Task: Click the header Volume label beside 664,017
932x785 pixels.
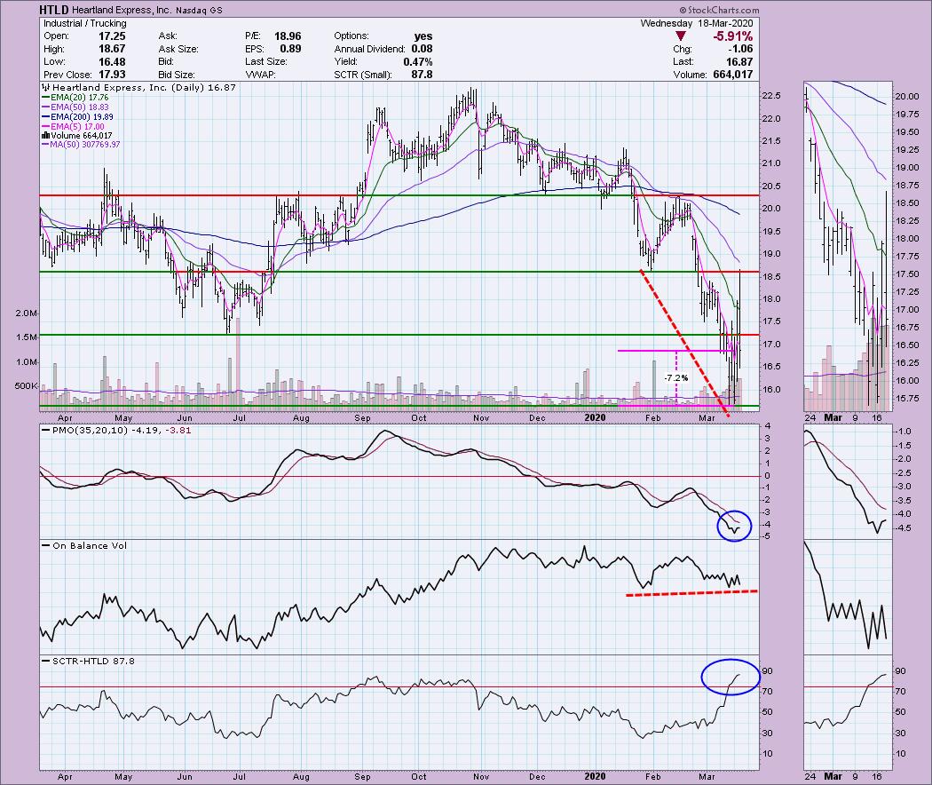Action: click(690, 75)
